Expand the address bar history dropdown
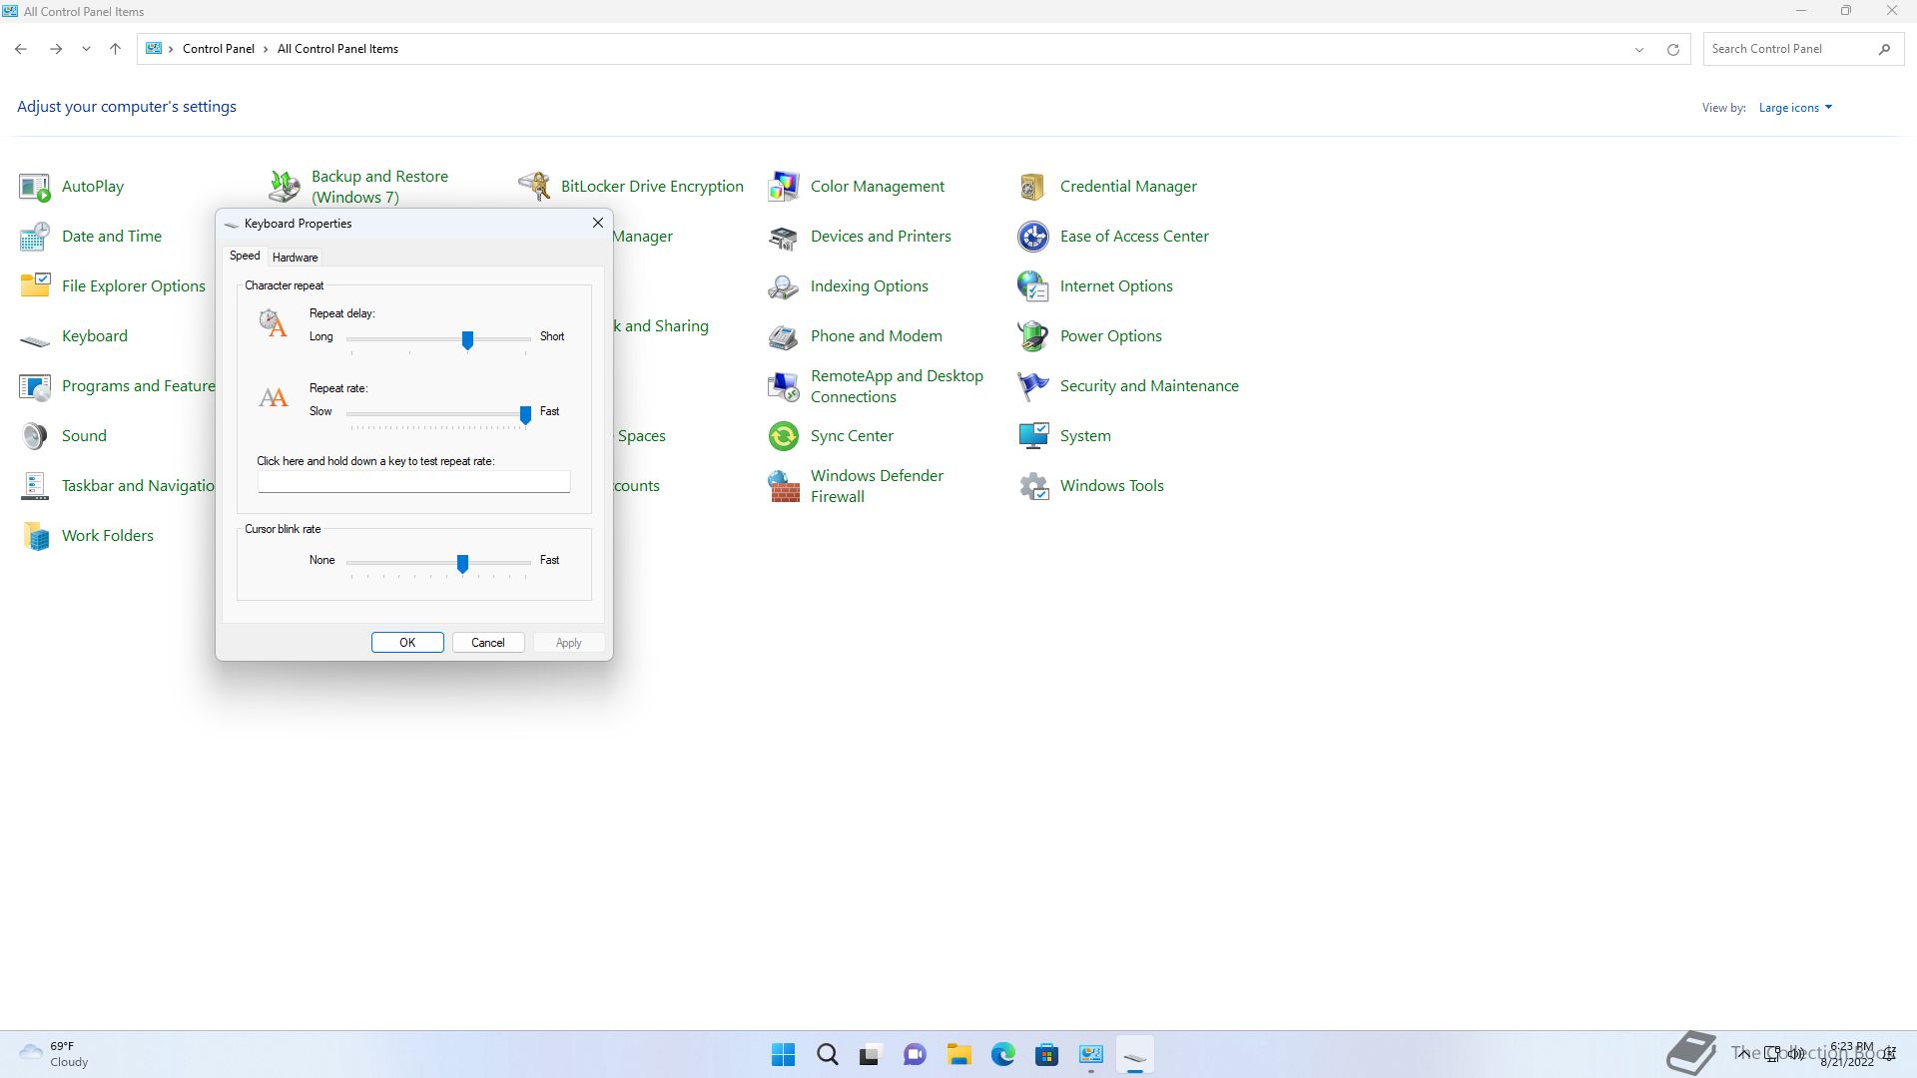The width and height of the screenshot is (1917, 1078). point(1638,49)
